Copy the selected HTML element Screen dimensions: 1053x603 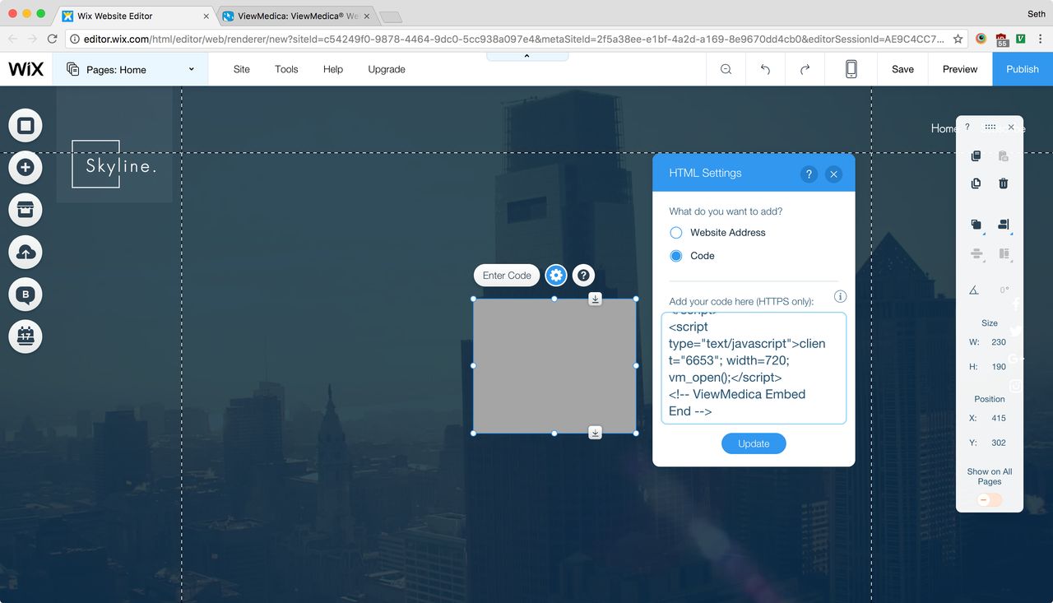[976, 155]
